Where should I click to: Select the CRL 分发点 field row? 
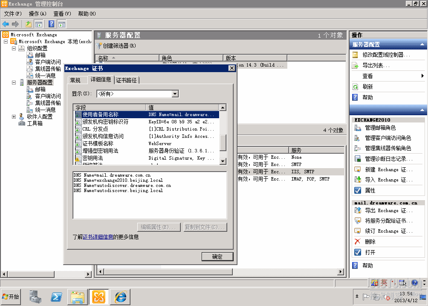(x=147, y=129)
